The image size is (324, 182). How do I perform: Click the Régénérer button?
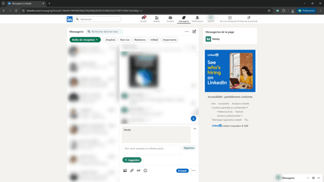[x=189, y=148]
